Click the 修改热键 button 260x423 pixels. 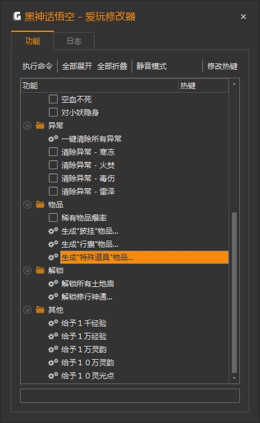tap(222, 66)
